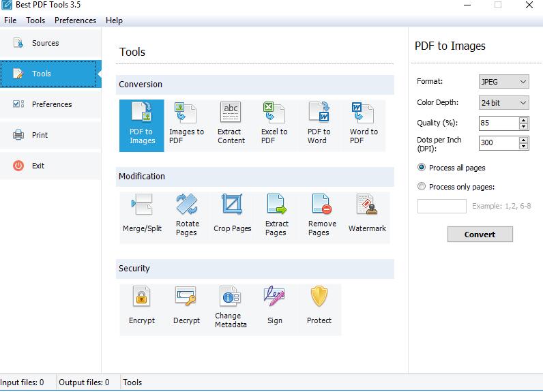Click the Best PDF Tools title bar icon
This screenshot has width=543, height=392.
(7, 5)
